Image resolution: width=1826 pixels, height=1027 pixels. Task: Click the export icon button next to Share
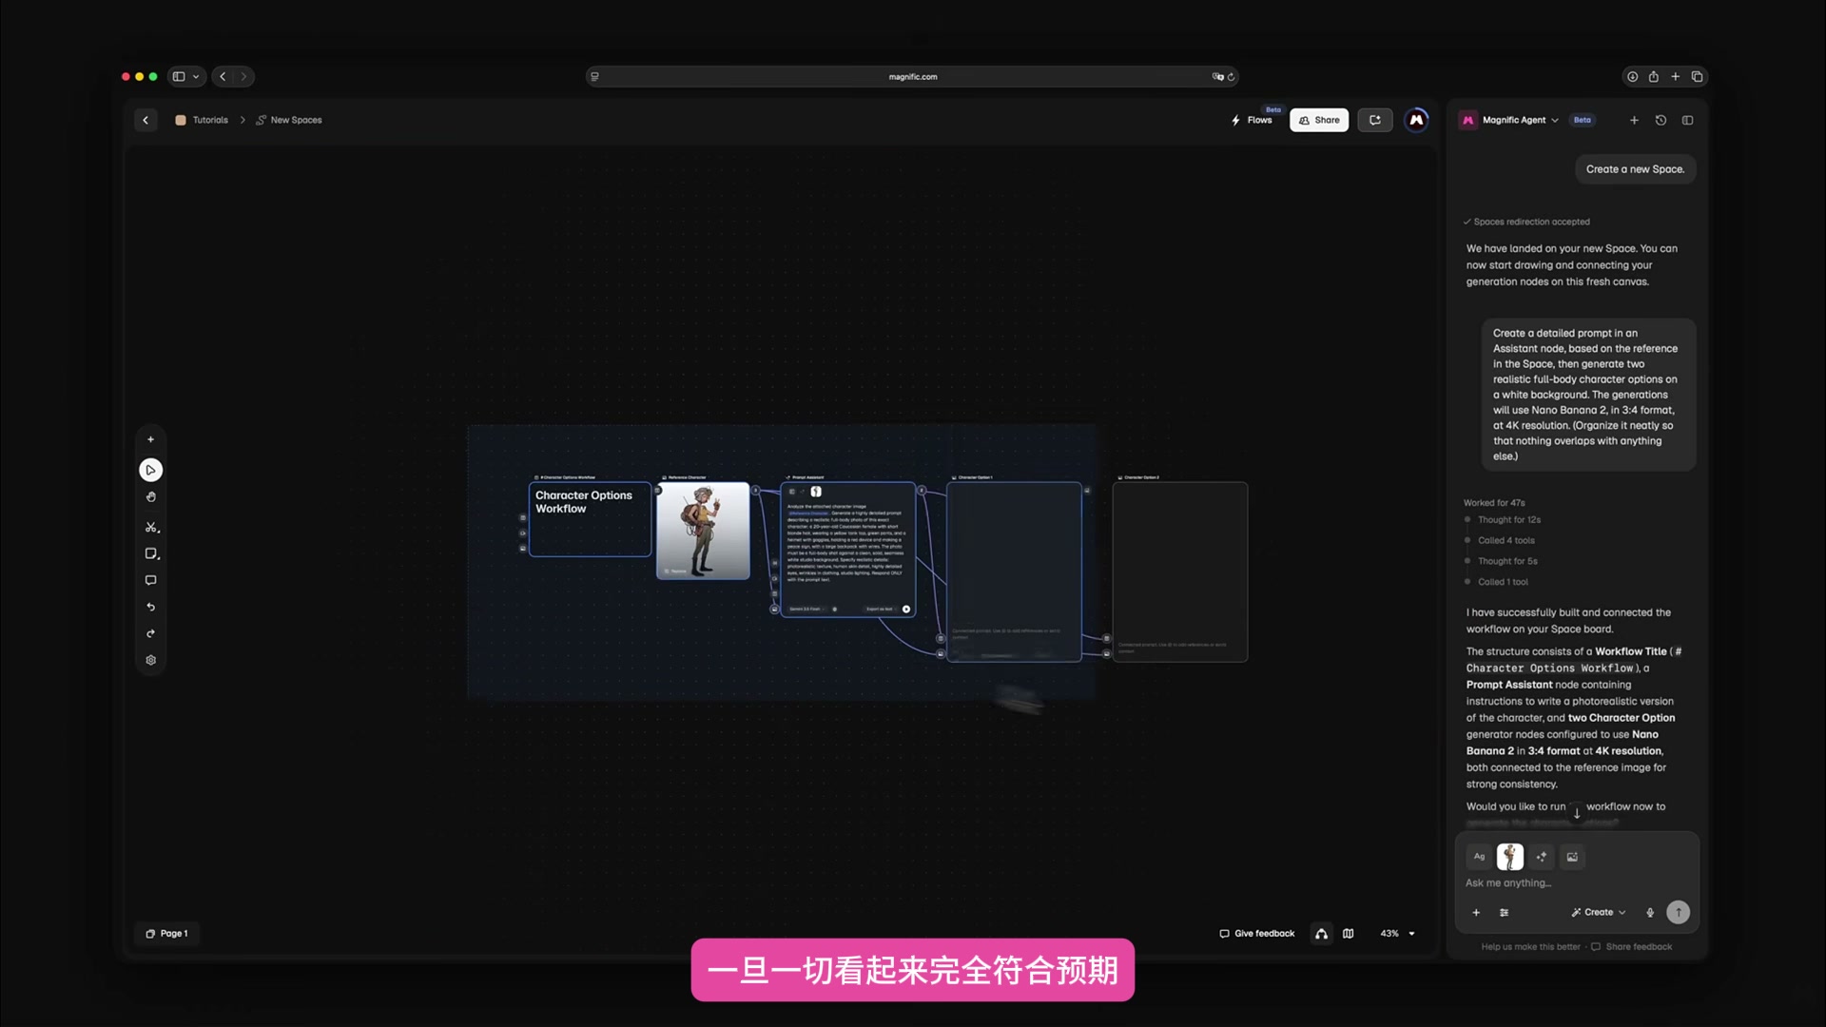point(1375,120)
